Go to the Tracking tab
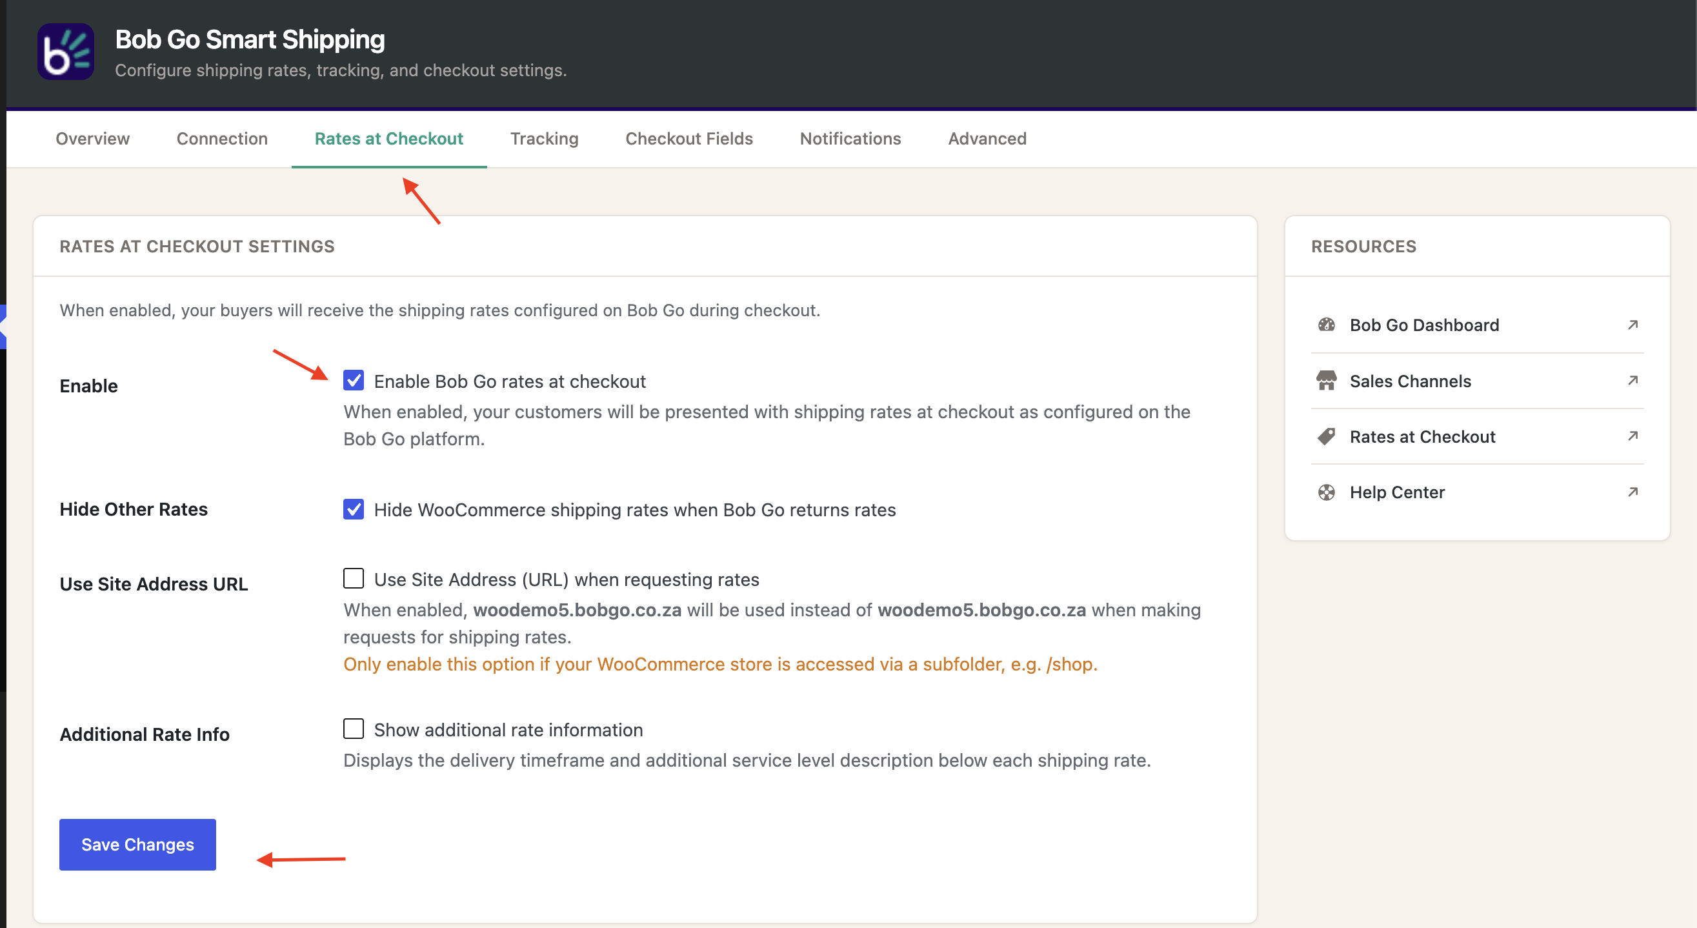This screenshot has height=928, width=1697. [544, 138]
